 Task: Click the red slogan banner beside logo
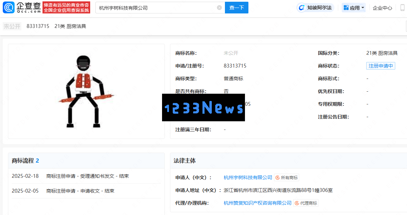(66, 8)
